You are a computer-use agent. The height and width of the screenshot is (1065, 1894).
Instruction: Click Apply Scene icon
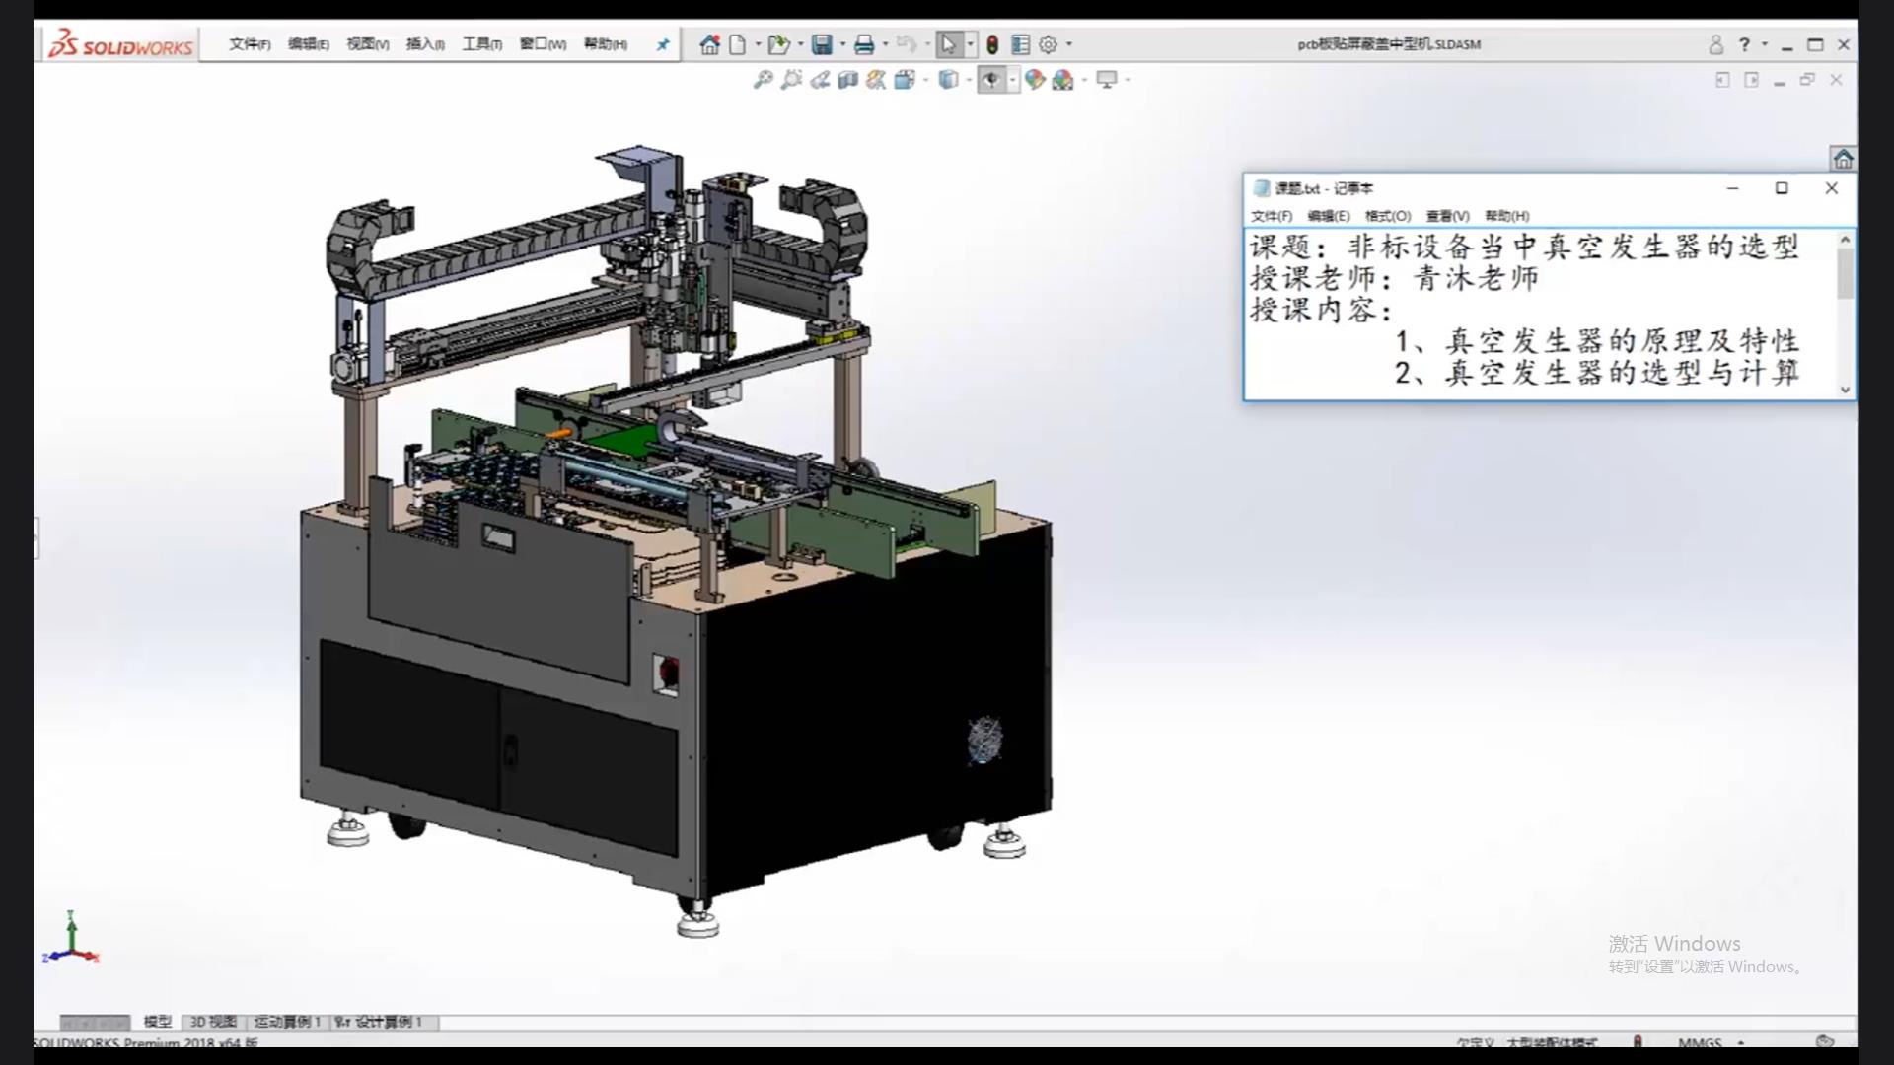coord(1062,80)
